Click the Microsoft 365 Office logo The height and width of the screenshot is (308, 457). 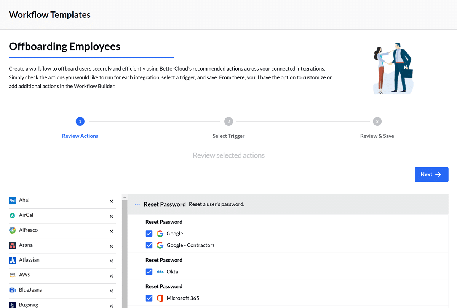coord(160,298)
